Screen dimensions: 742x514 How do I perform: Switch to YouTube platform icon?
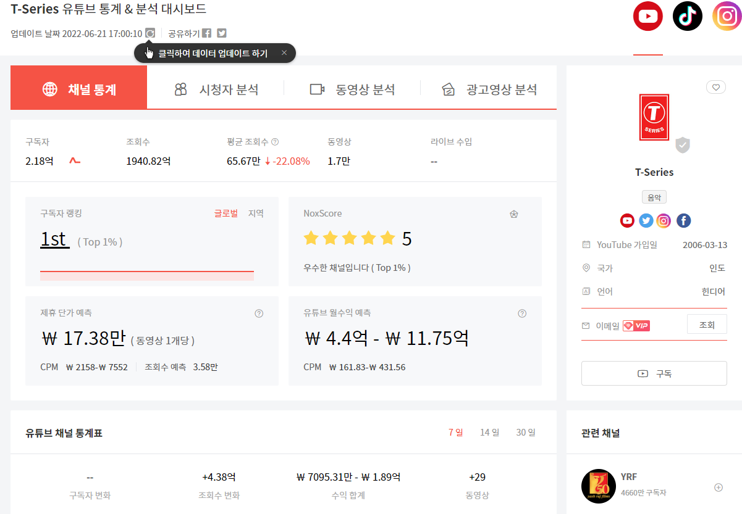pyautogui.click(x=648, y=16)
